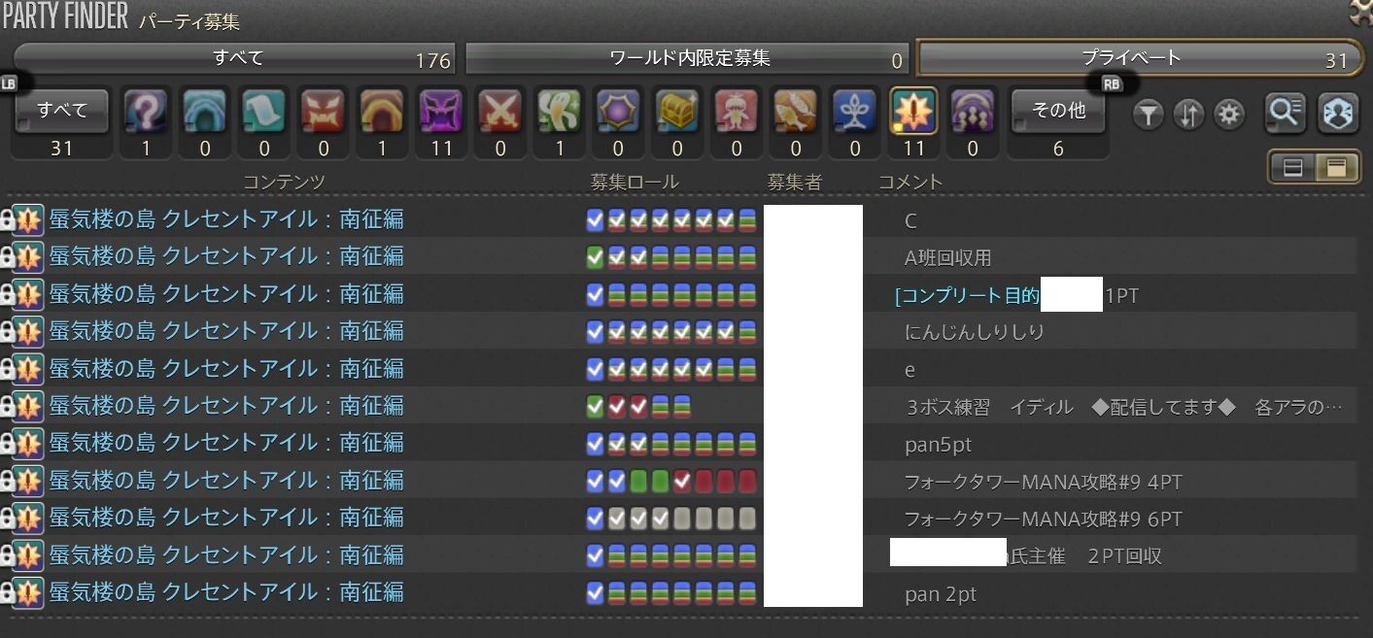Click the sort arrows icon
1373x638 pixels.
[x=1189, y=115]
